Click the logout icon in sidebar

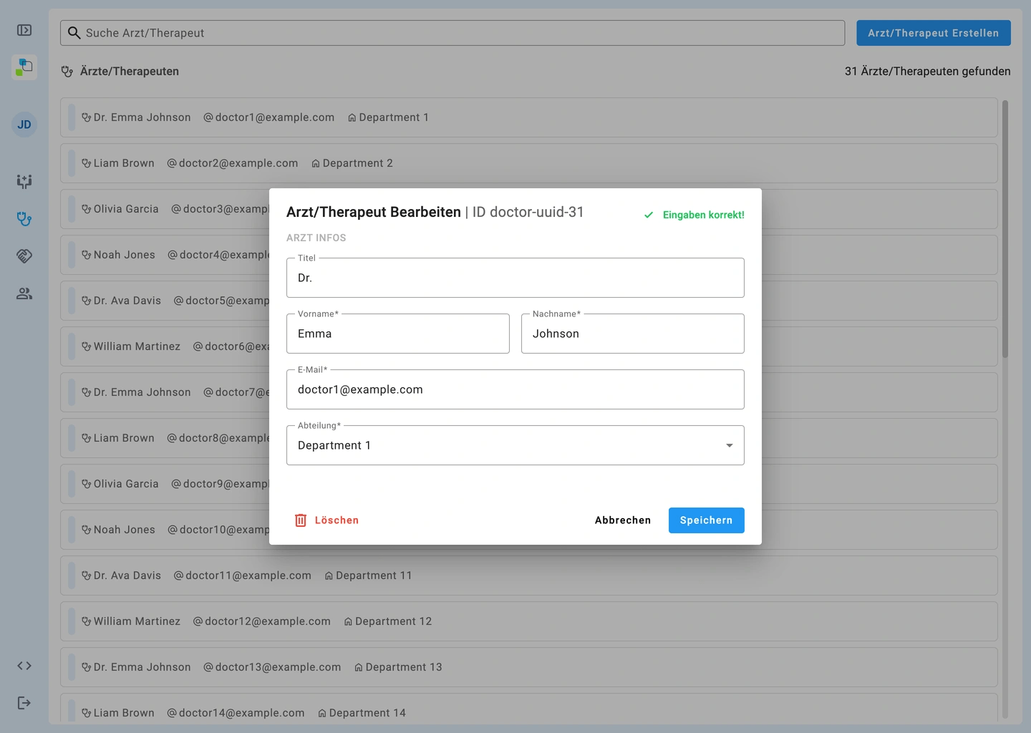[24, 703]
